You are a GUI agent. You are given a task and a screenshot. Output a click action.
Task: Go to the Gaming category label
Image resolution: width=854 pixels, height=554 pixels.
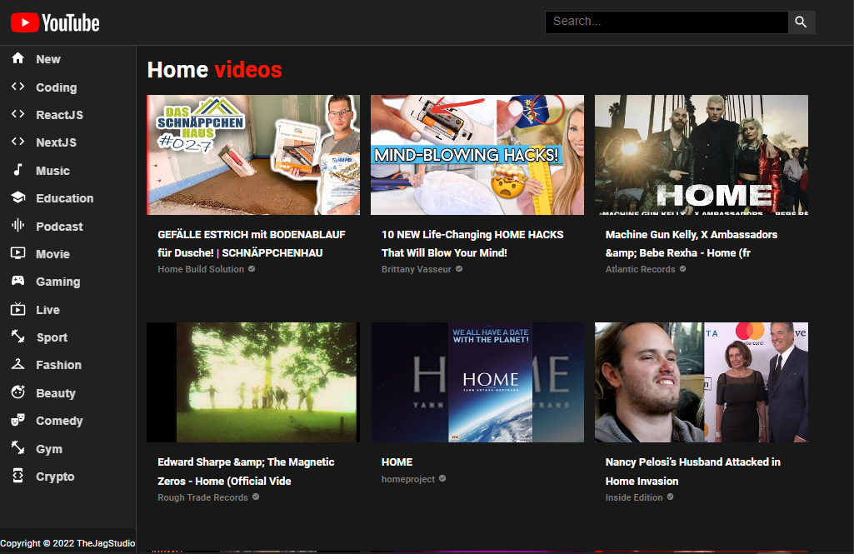click(57, 282)
